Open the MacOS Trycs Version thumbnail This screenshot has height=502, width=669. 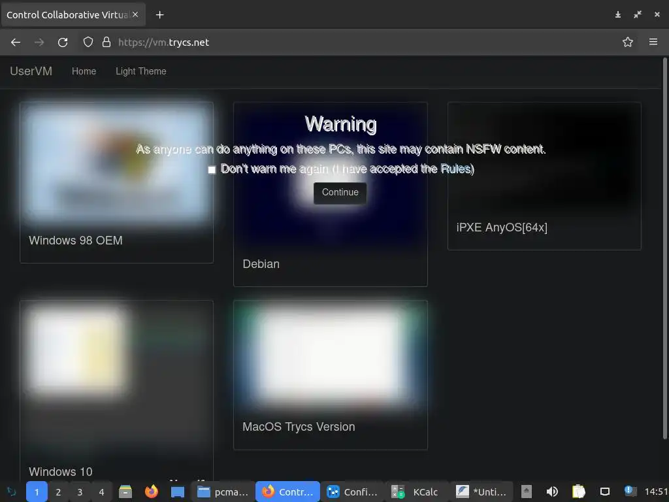point(331,356)
